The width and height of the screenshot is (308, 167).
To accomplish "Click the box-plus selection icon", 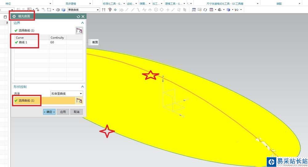I will click(x=29, y=9).
